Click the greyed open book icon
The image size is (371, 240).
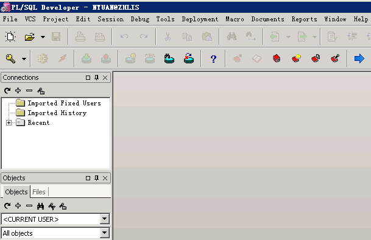(x=257, y=58)
